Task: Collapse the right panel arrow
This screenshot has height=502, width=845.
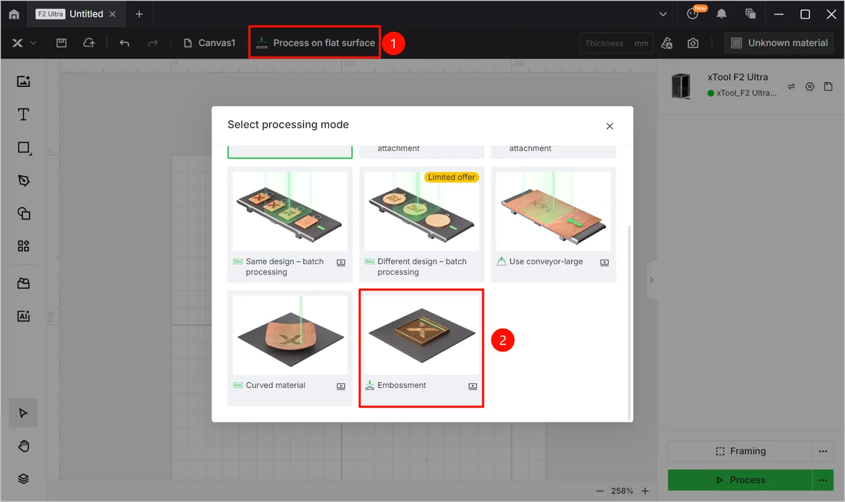Action: pyautogui.click(x=651, y=280)
